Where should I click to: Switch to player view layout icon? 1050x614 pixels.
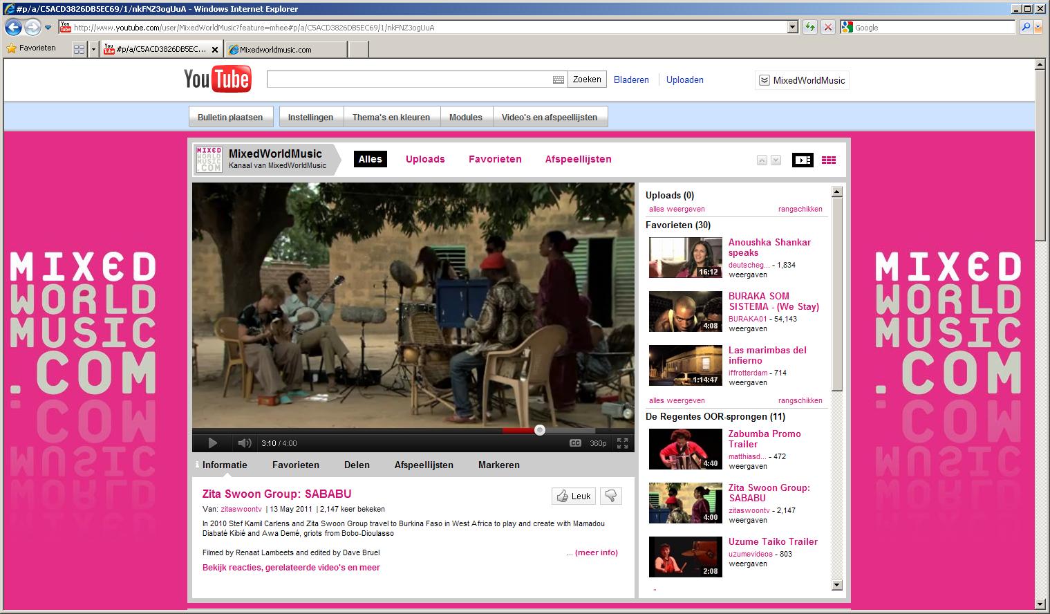(x=803, y=160)
